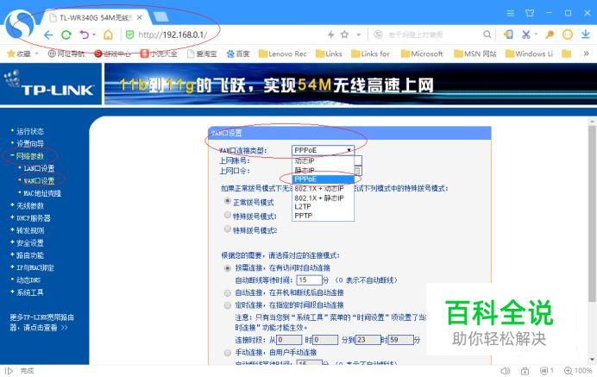Click the Sogou browser logo
Image resolution: width=597 pixels, height=377 pixels.
point(20,23)
